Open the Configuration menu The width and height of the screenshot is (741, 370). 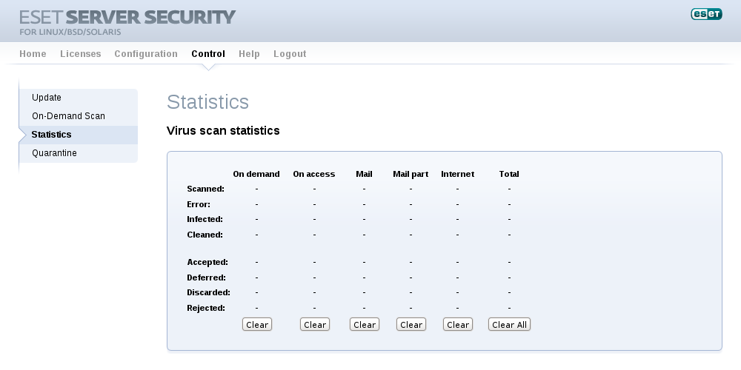(146, 54)
